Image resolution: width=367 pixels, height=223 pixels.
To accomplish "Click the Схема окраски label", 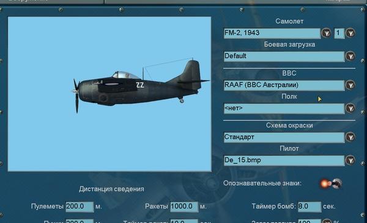I will coord(289,126).
